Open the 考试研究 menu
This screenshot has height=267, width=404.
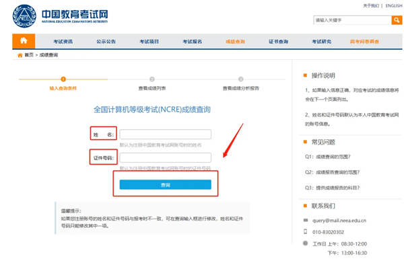(x=322, y=42)
